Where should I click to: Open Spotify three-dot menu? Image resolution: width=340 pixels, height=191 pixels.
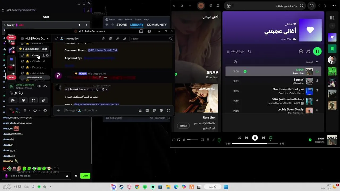coord(333,6)
